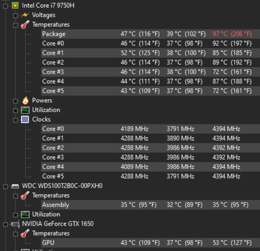Image resolution: width=260 pixels, height=251 pixels.
Task: Collapse the WDC drive Temperatures node
Action: 15,196
